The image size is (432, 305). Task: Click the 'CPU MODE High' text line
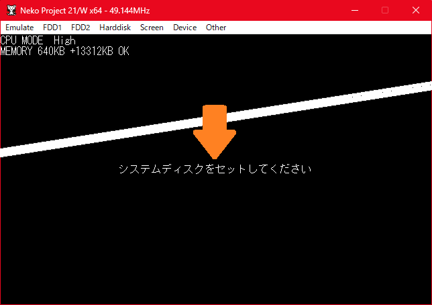(x=38, y=40)
